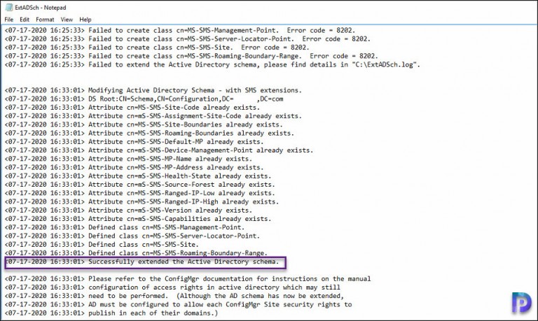The image size is (538, 321).
Task: Click the 'publish in each of their domains' line
Action: click(x=111, y=313)
